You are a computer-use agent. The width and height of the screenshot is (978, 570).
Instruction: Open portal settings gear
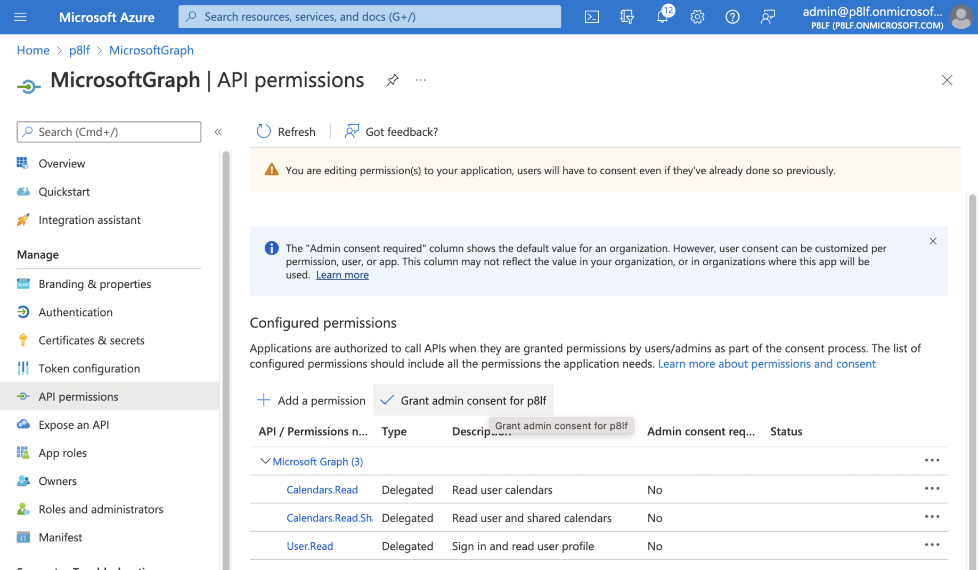697,17
